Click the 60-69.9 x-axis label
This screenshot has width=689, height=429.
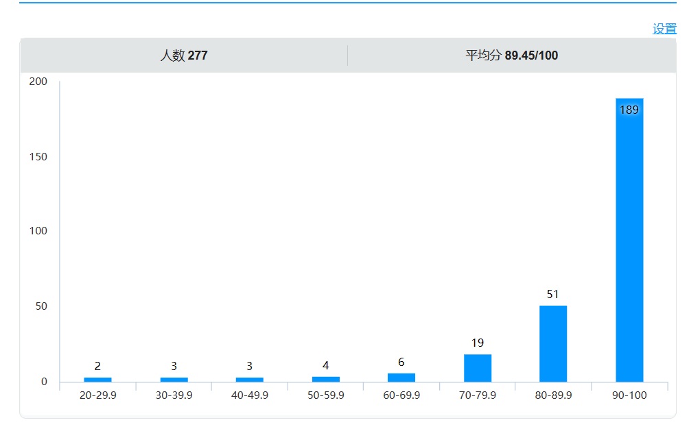point(401,395)
